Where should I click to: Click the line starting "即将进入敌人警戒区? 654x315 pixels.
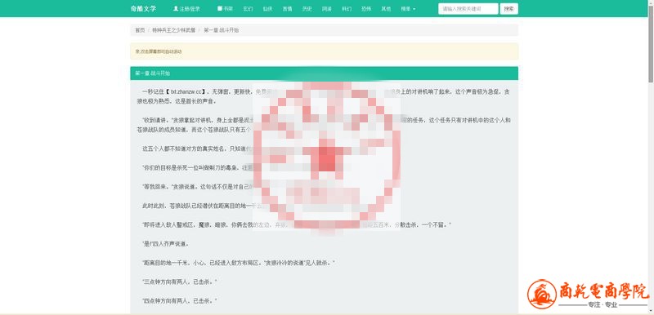pos(297,225)
